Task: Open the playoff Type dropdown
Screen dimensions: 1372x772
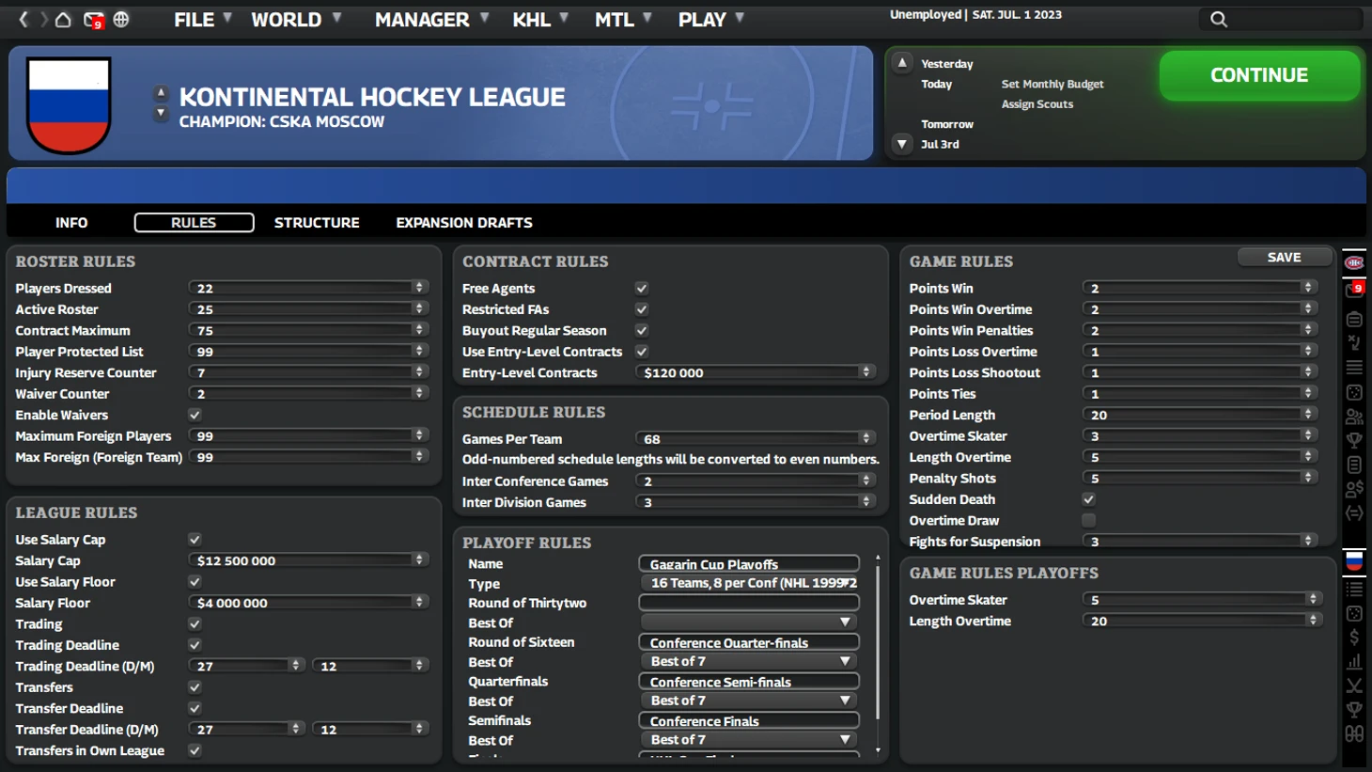Action: click(749, 583)
